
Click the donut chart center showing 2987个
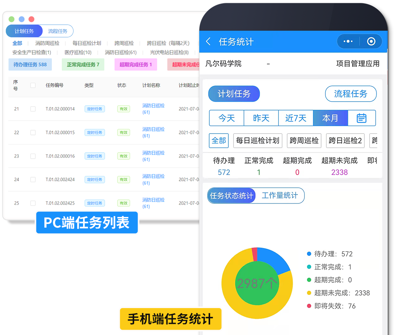coord(257,283)
